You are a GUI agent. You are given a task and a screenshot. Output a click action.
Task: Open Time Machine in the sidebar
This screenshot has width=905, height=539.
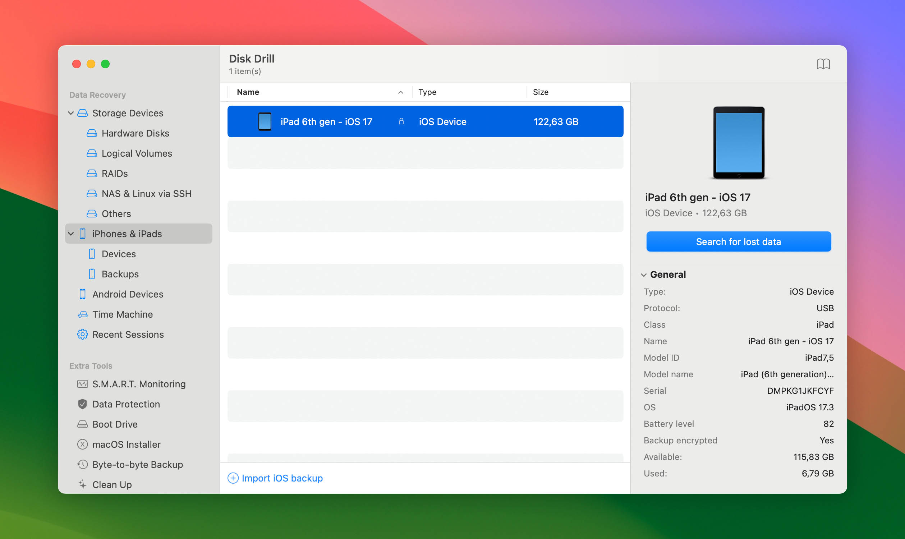[123, 314]
